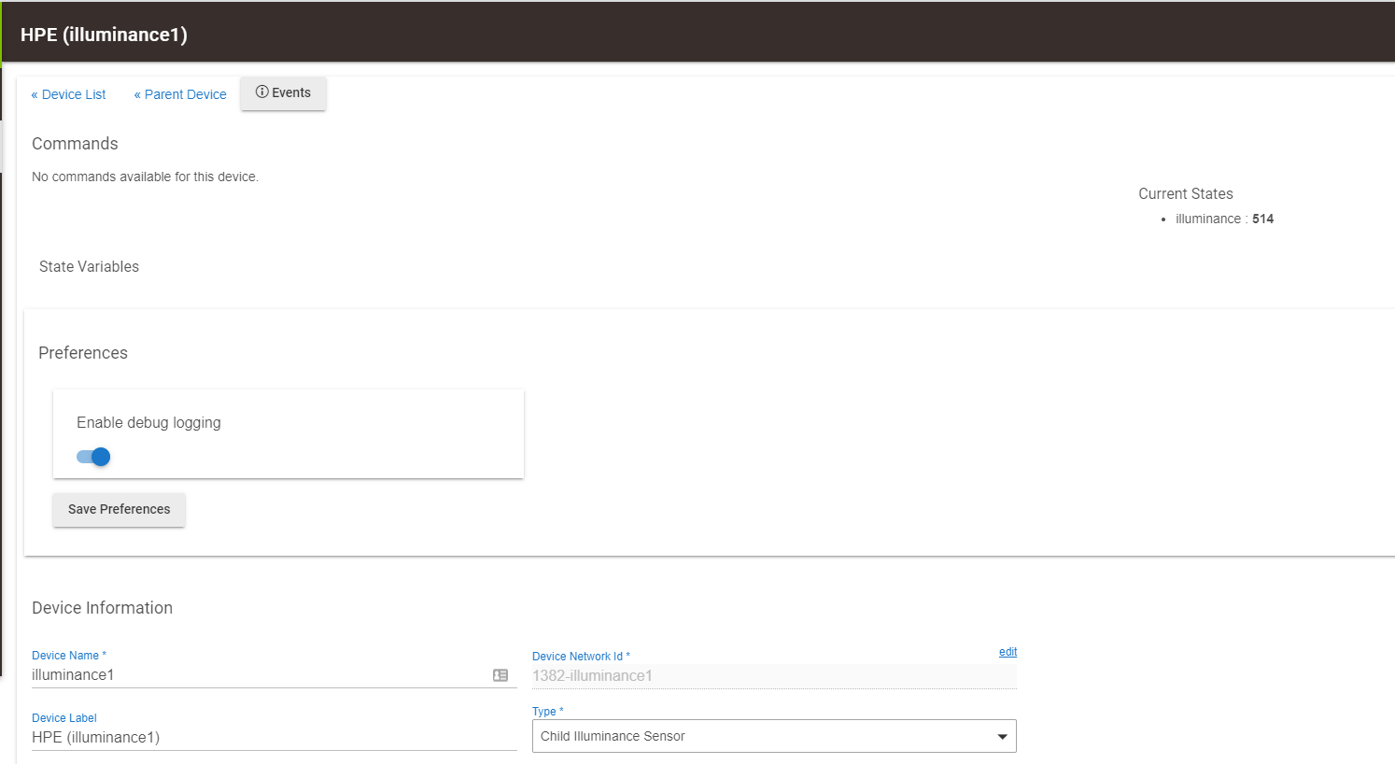
Task: Go back to Device List
Action: [69, 94]
